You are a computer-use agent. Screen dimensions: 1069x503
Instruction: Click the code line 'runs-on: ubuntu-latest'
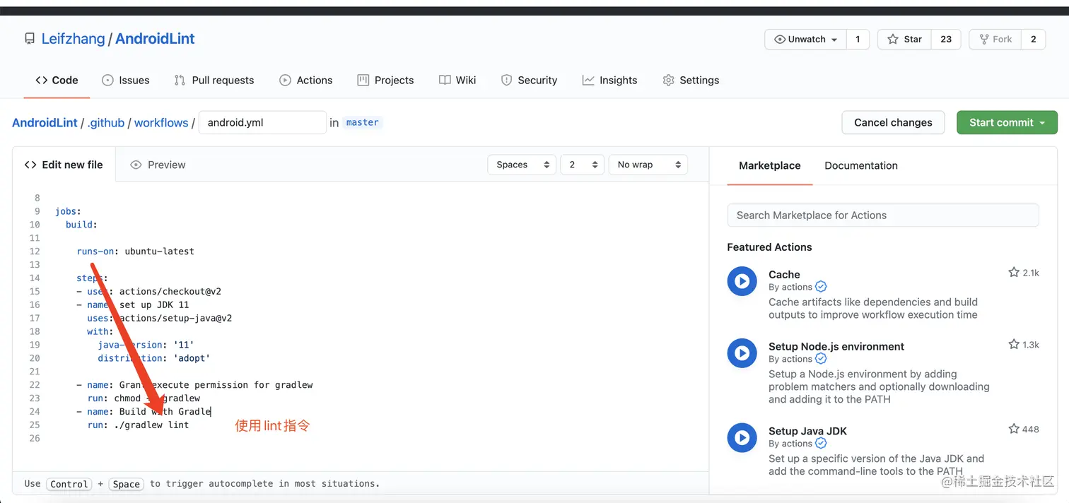[135, 251]
